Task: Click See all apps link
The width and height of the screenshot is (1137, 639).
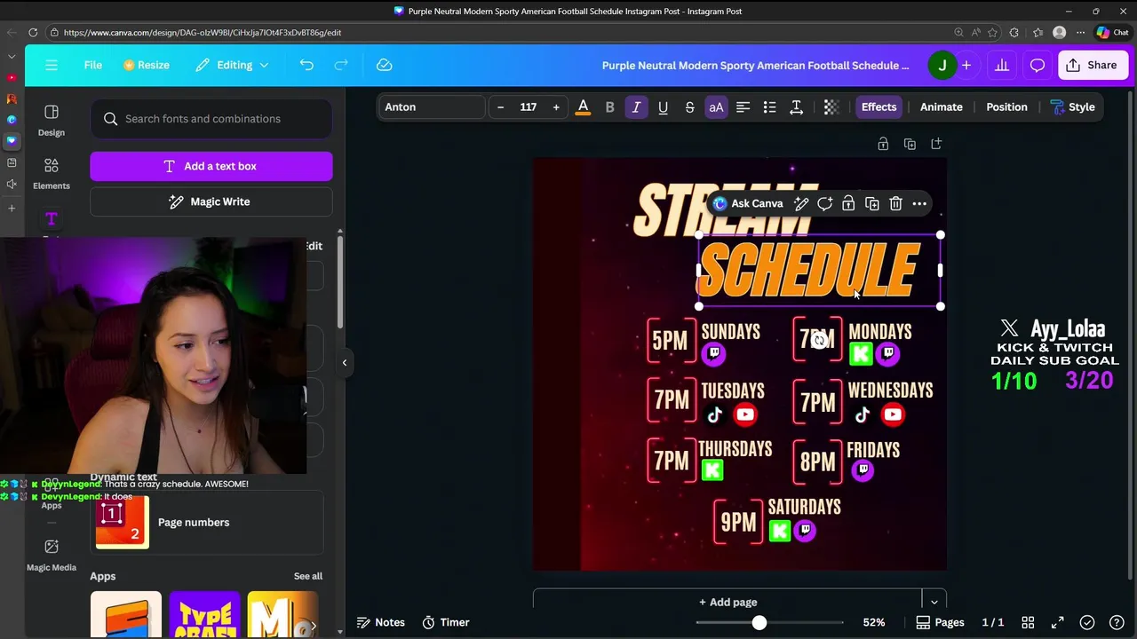Action: pyautogui.click(x=308, y=576)
